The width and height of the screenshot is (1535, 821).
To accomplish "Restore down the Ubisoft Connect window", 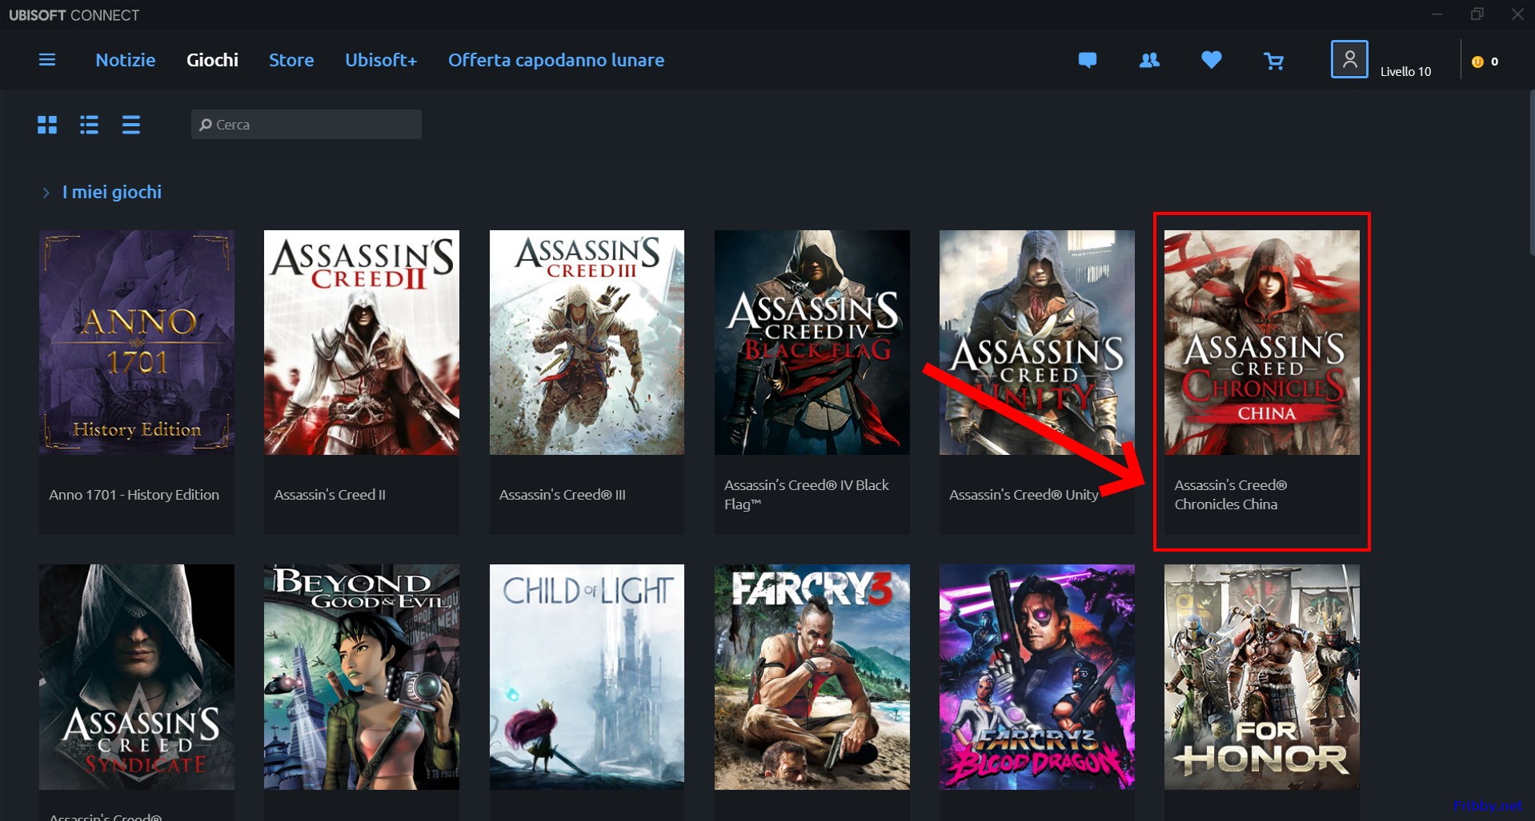I will (1477, 14).
